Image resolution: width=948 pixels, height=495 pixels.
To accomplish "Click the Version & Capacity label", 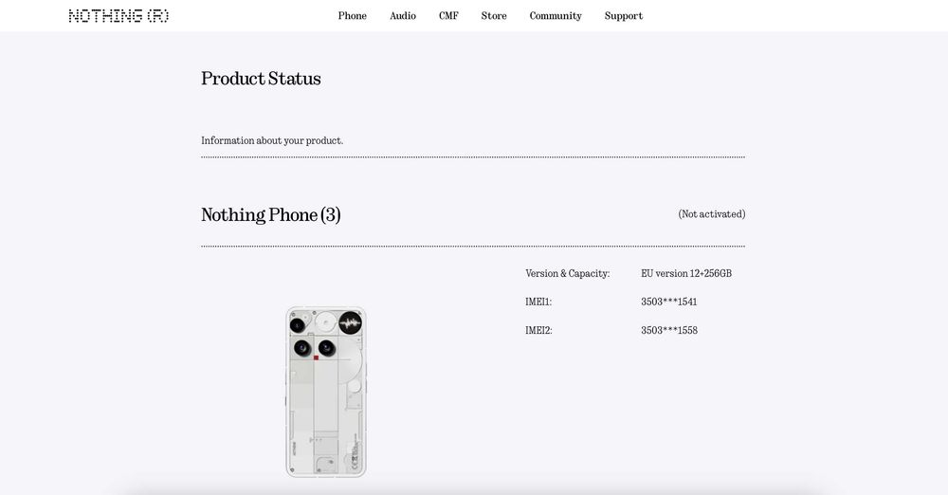I will pyautogui.click(x=567, y=273).
